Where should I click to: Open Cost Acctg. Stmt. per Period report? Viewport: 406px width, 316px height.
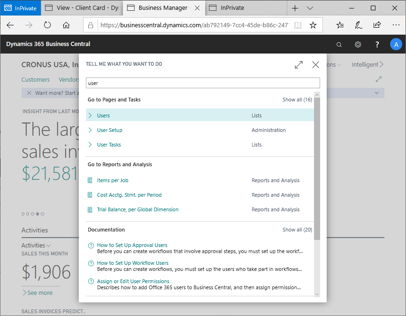129,195
